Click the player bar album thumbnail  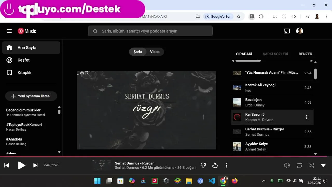(x=101, y=165)
